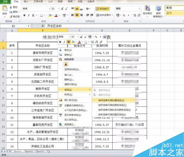
Task: Click the insert function fx icon
Action: pyautogui.click(x=43, y=26)
